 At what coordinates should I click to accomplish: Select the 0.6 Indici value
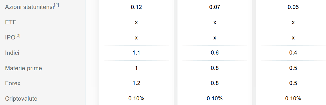tap(215, 53)
